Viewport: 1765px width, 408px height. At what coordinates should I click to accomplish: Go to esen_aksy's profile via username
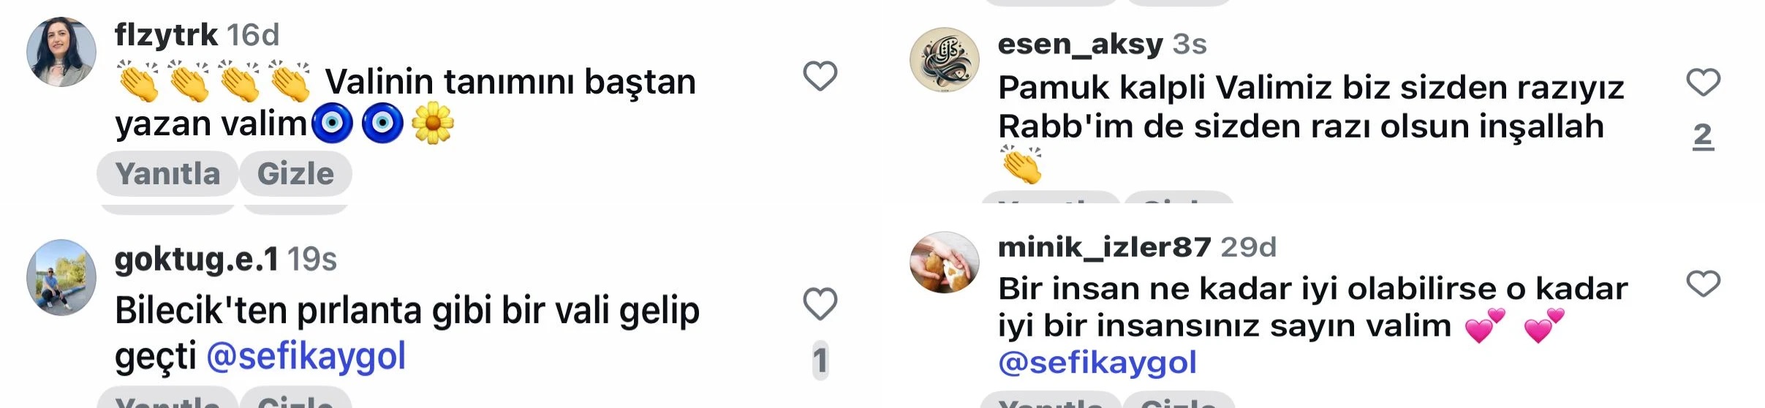[x=1080, y=45]
